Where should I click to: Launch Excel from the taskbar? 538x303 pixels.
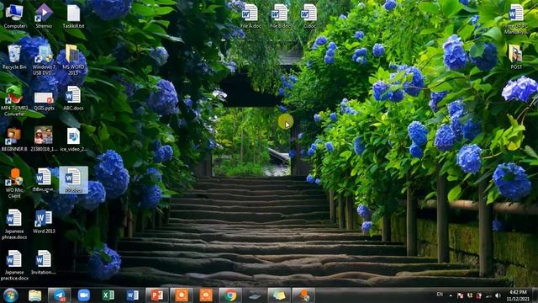pos(108,295)
